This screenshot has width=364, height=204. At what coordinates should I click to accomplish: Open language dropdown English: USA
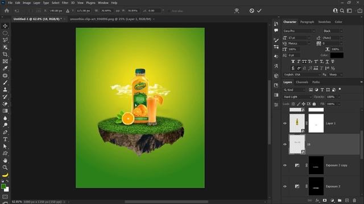[x=302, y=75]
